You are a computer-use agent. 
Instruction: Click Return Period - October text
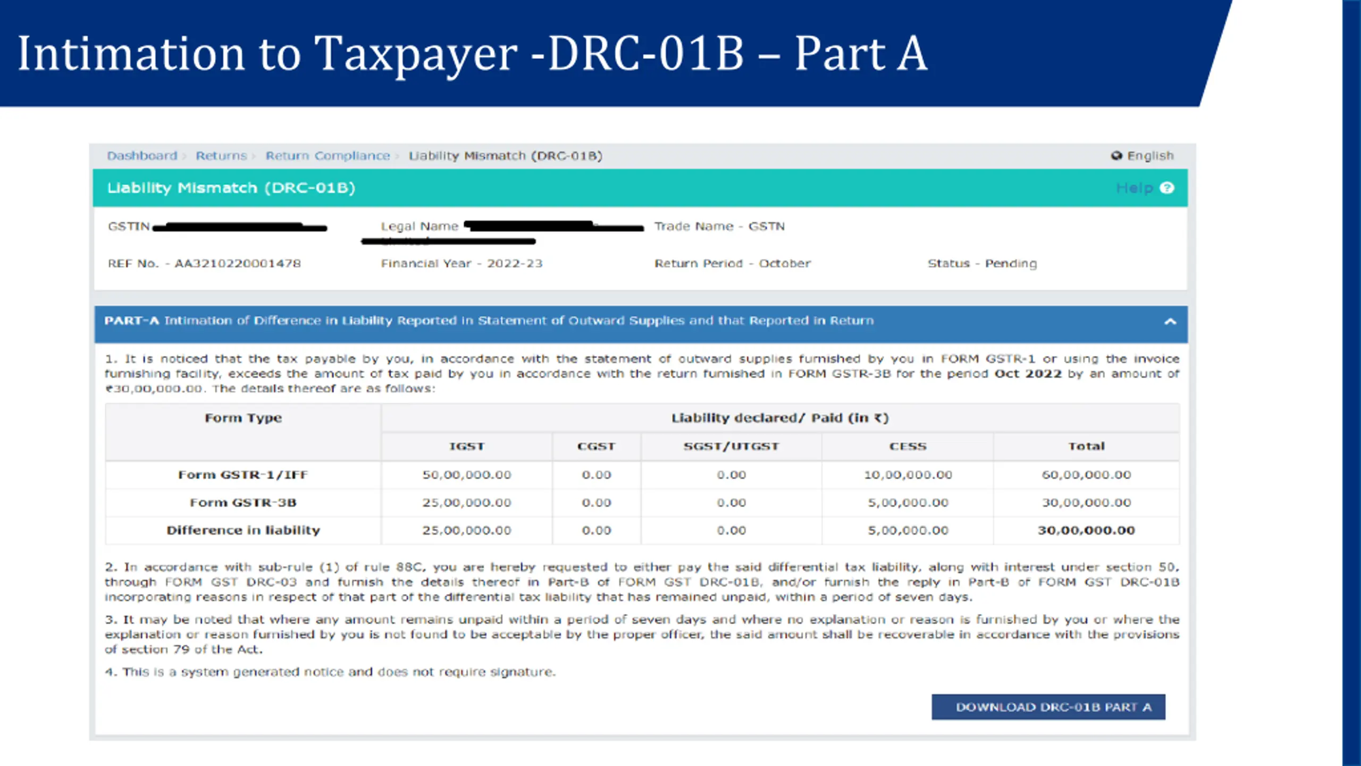(x=732, y=263)
